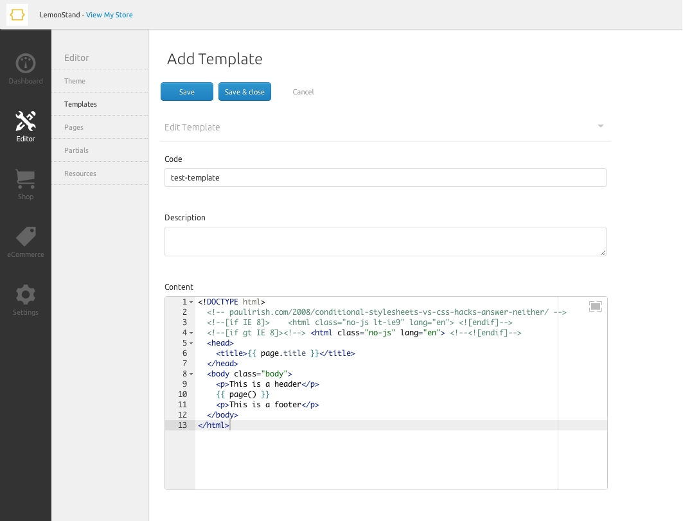The height and width of the screenshot is (521, 683).
Task: Click the {{ page() }} code line
Action: click(x=243, y=394)
